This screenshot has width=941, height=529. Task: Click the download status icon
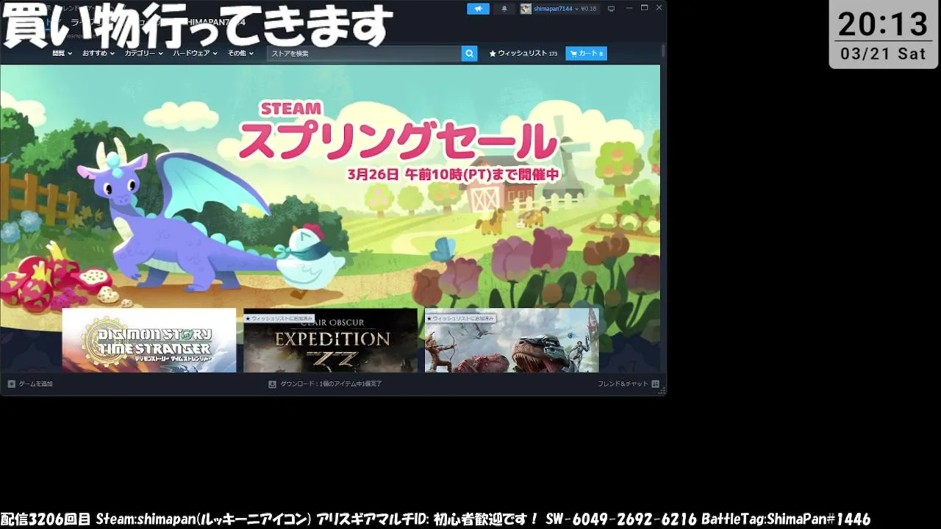tap(272, 384)
